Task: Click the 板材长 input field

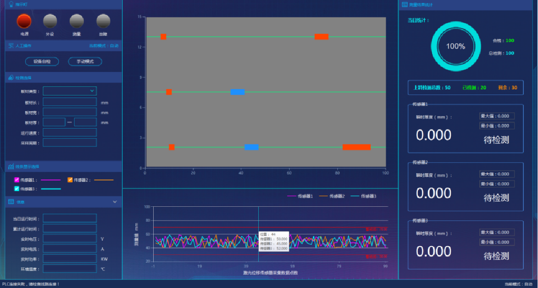Action: coord(70,102)
